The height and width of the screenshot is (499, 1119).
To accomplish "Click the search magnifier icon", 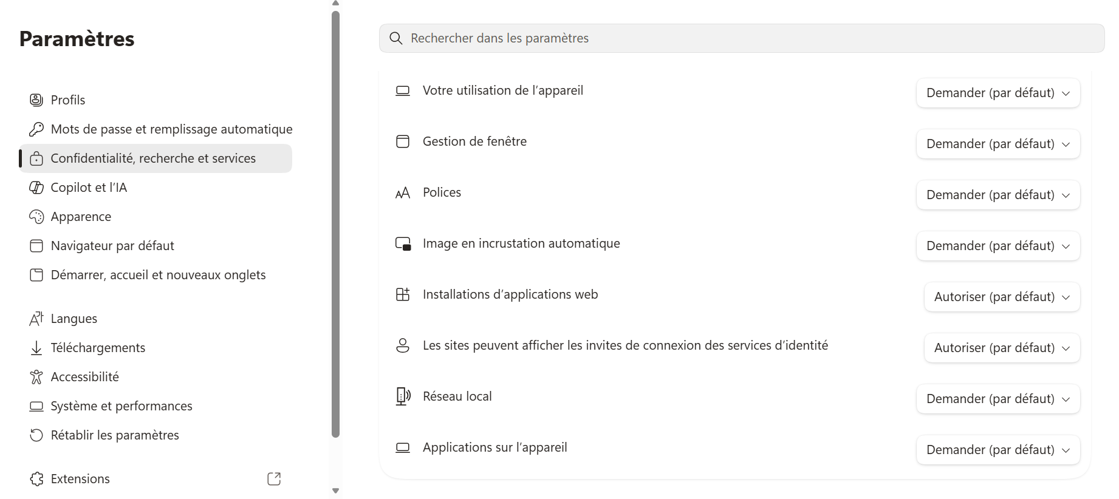I will coord(396,38).
